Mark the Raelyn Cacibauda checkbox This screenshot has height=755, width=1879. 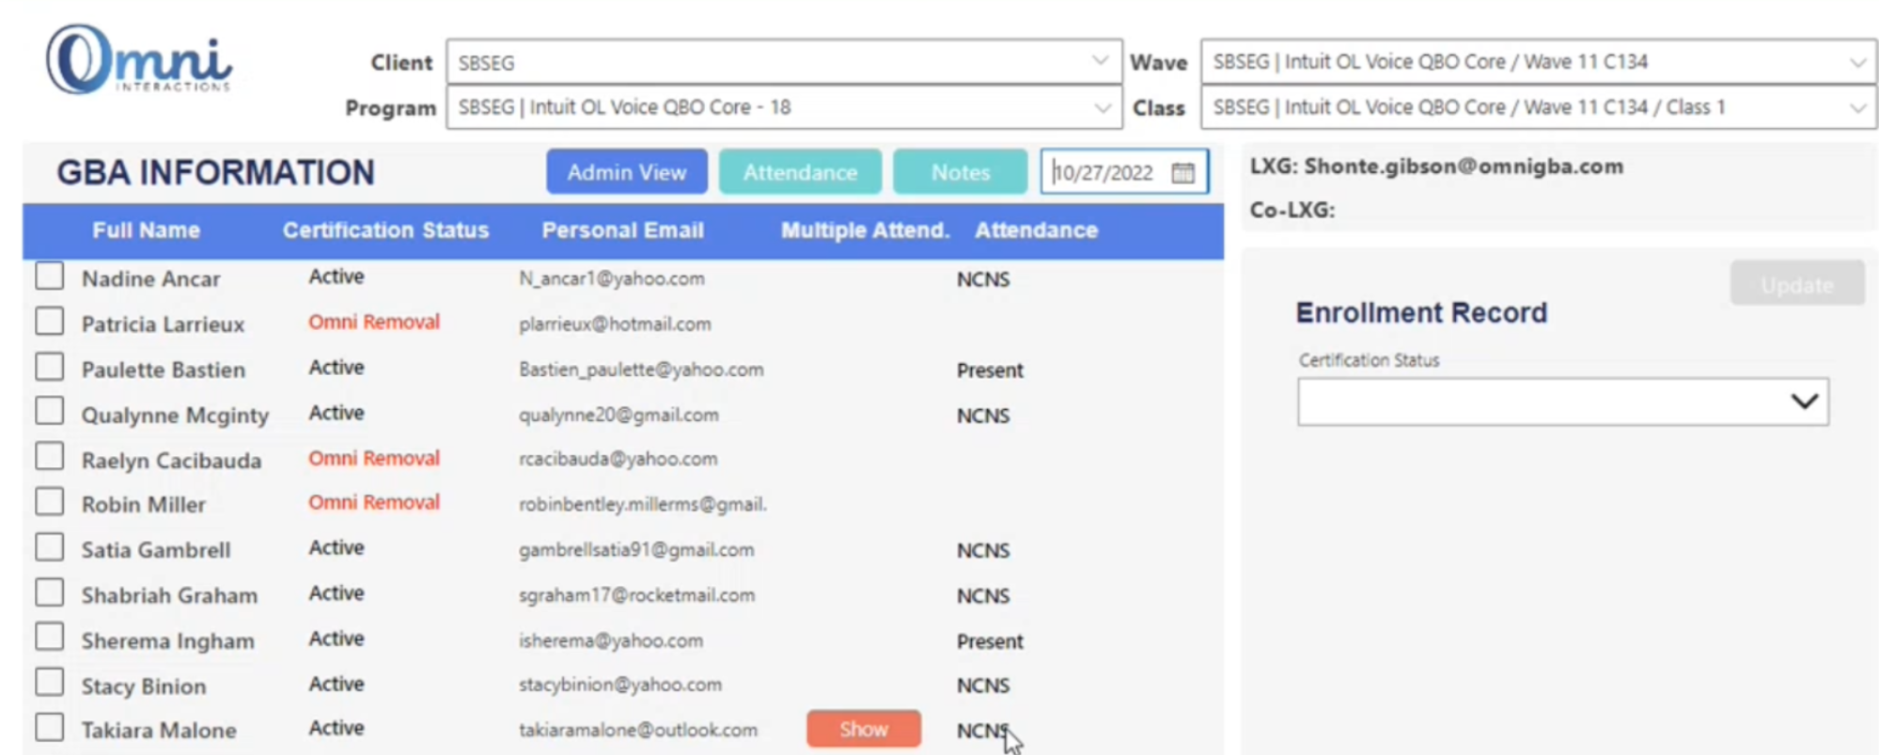coord(50,457)
